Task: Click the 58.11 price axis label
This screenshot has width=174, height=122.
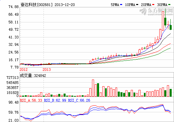Action: pyautogui.click(x=14, y=22)
